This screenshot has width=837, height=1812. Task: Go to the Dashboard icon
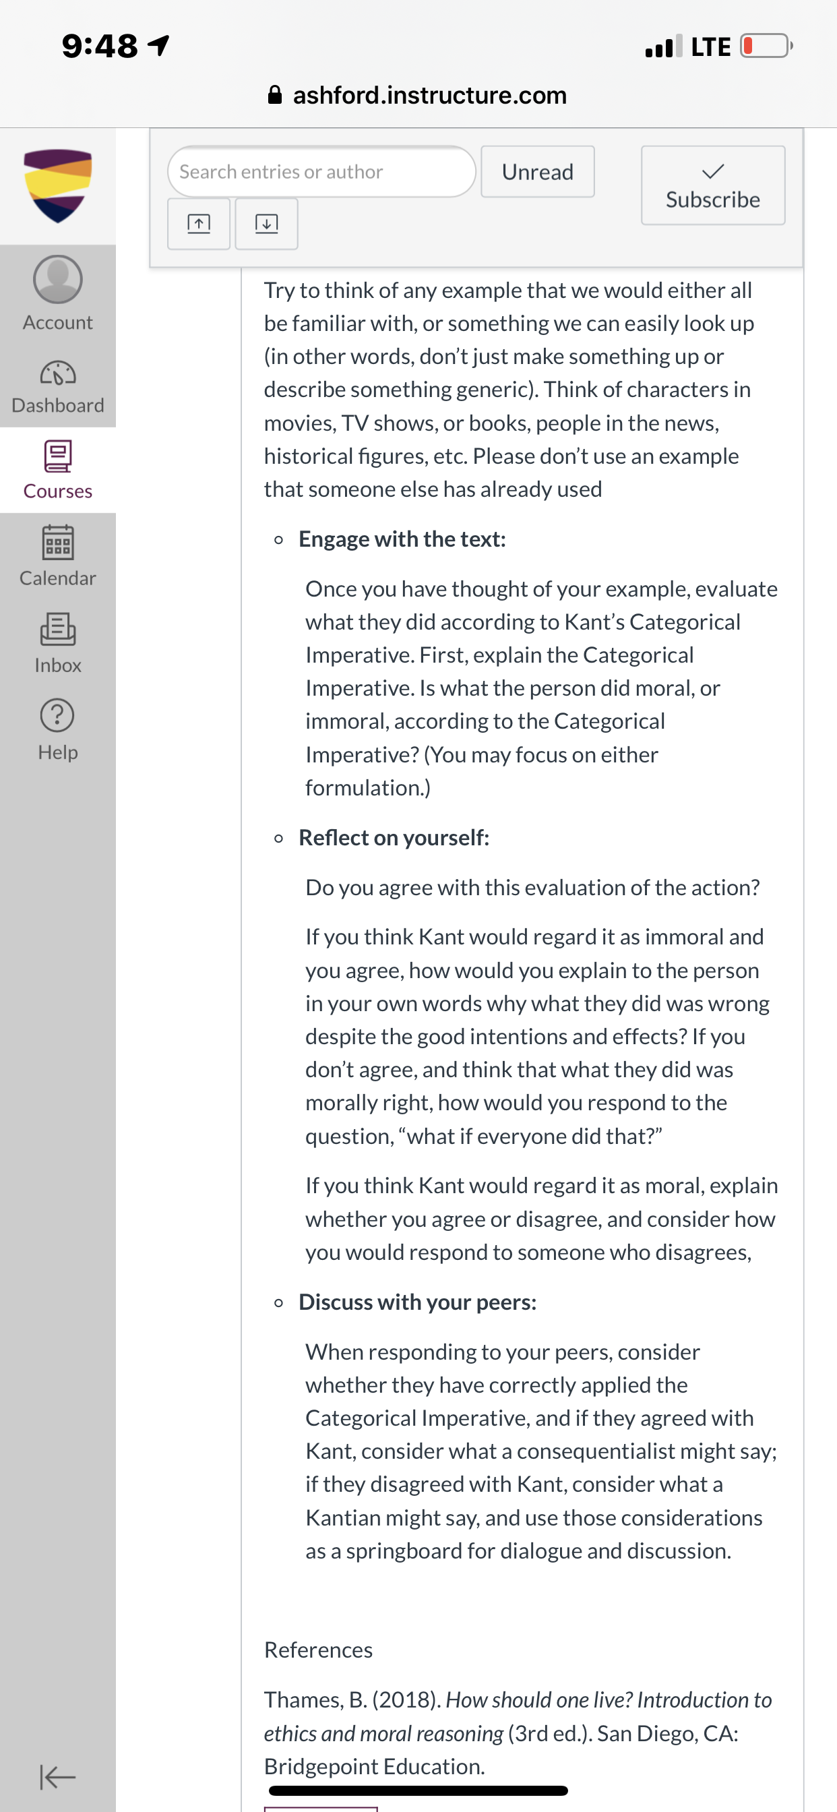tap(58, 373)
